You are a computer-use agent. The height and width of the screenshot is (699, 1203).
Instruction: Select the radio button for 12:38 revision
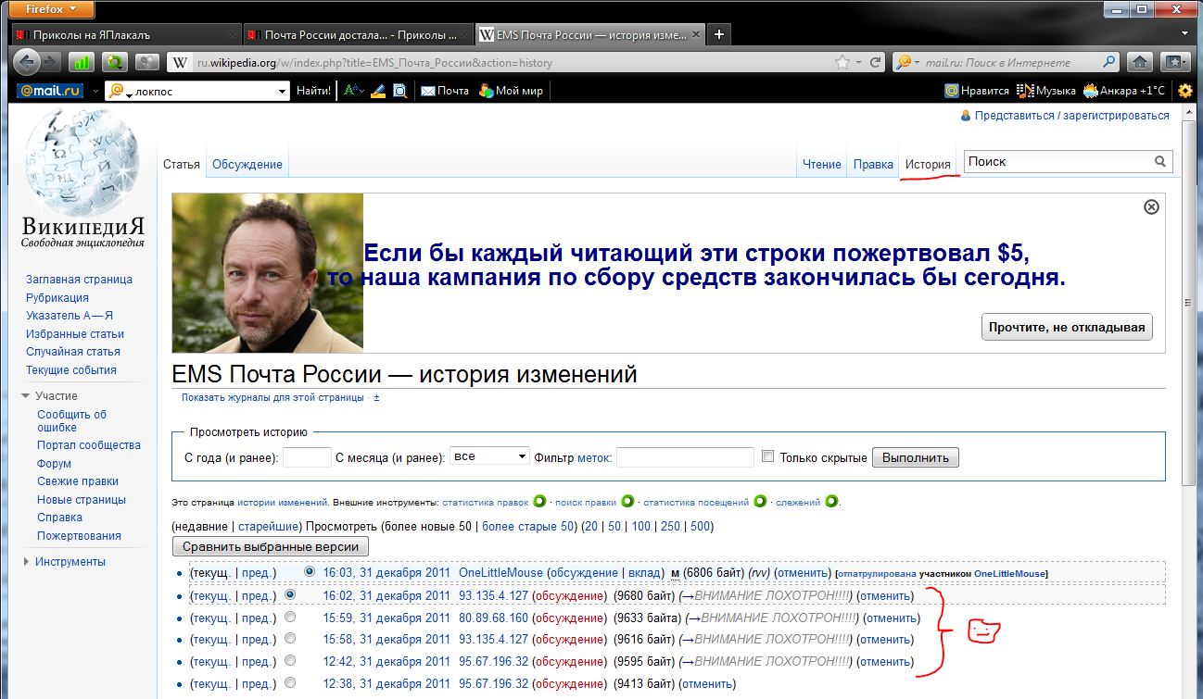(x=290, y=683)
